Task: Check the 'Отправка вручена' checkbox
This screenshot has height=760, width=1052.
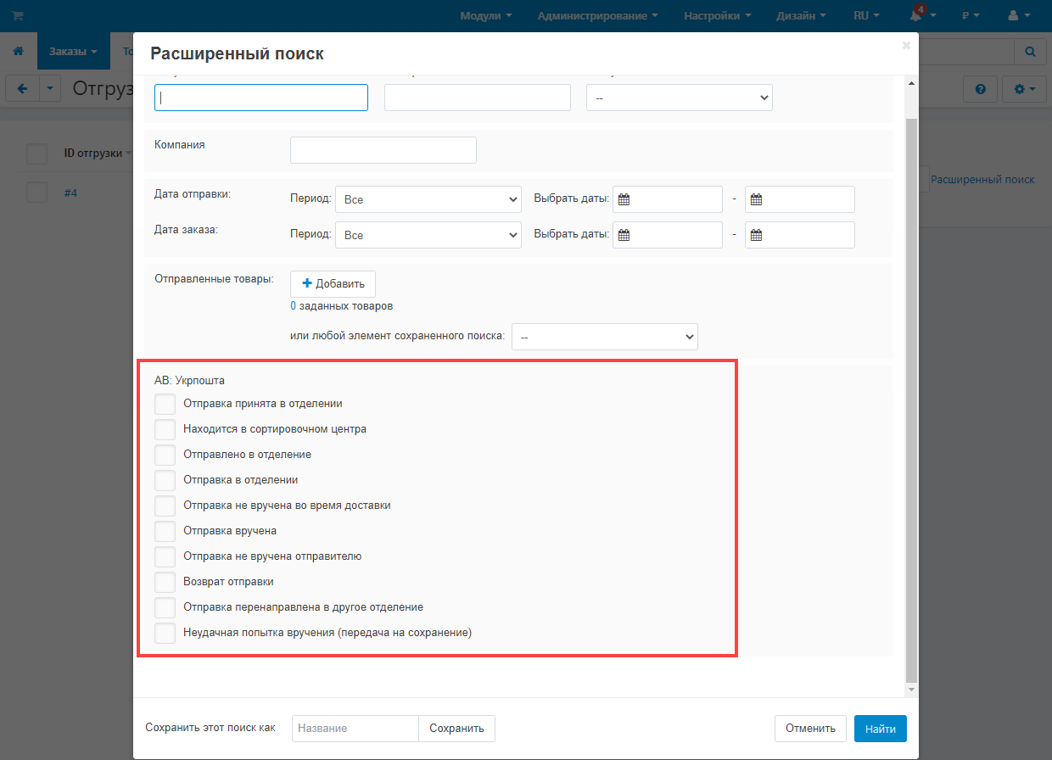Action: (165, 531)
